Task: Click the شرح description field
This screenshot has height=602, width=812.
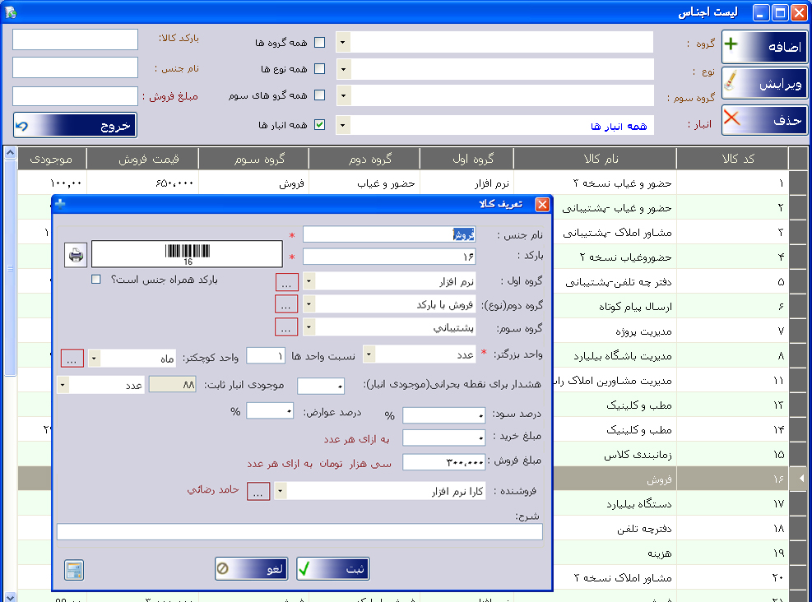Action: point(299,531)
